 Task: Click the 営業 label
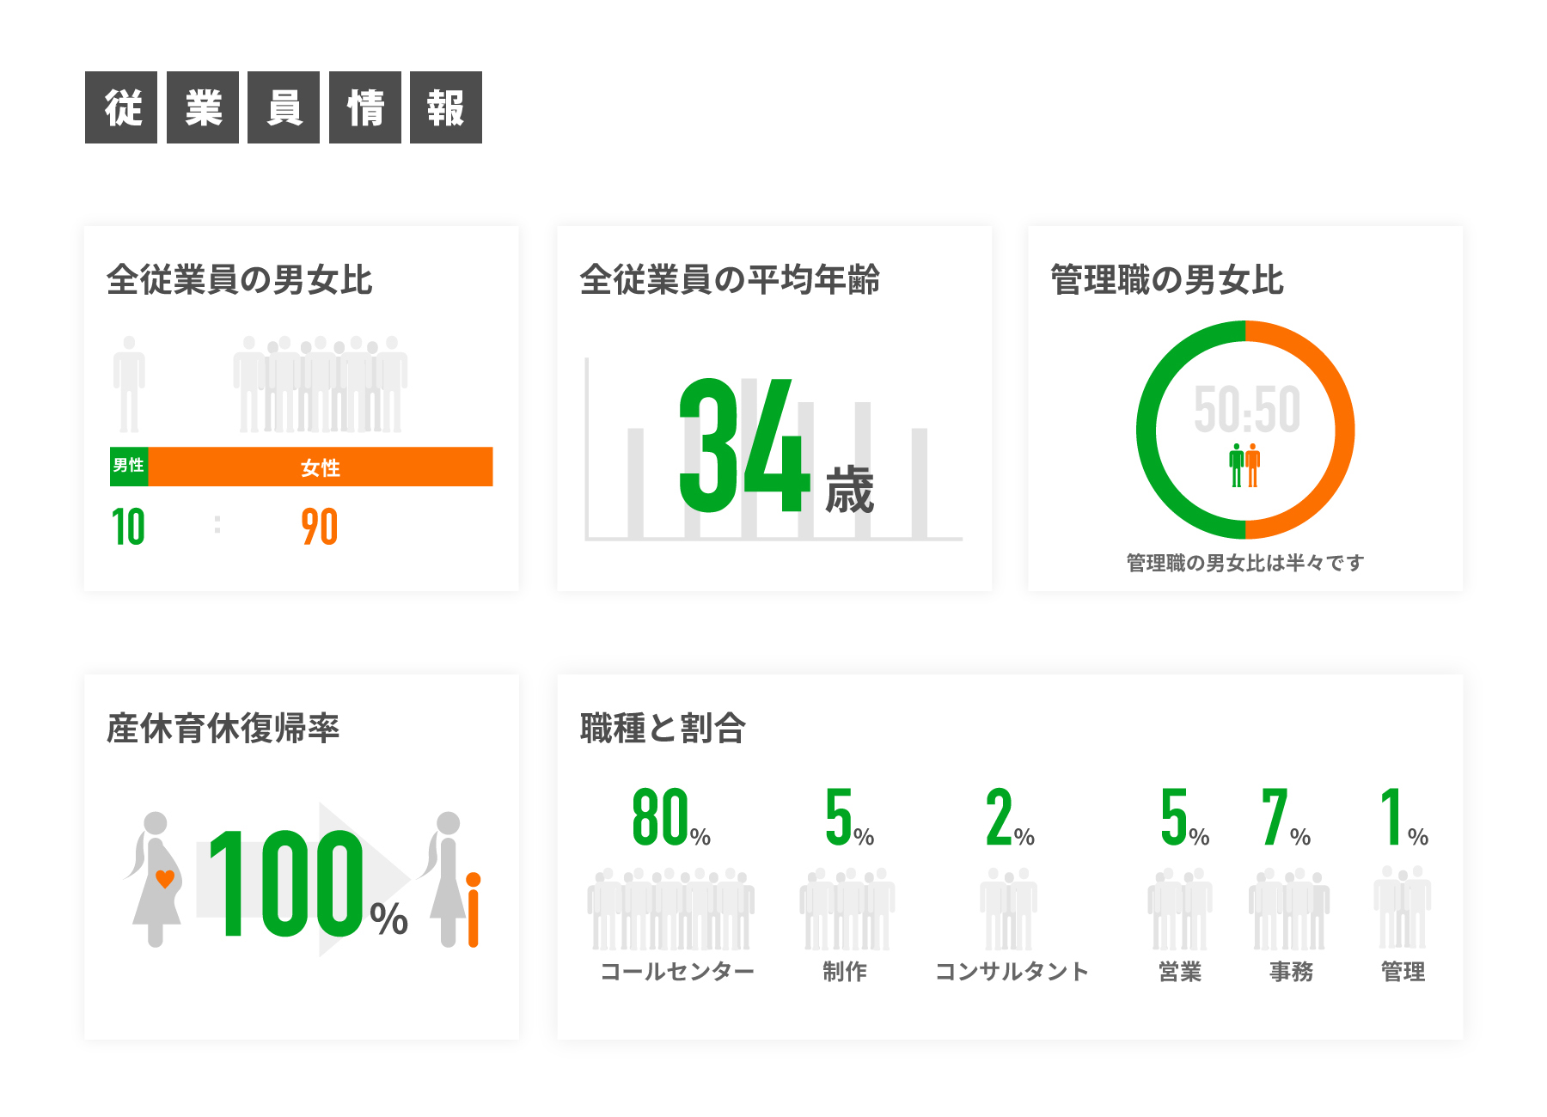point(1180,972)
